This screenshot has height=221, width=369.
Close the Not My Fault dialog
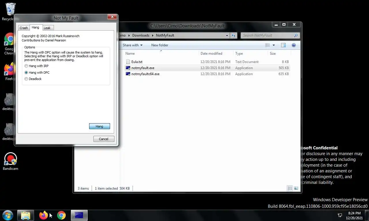(x=112, y=17)
